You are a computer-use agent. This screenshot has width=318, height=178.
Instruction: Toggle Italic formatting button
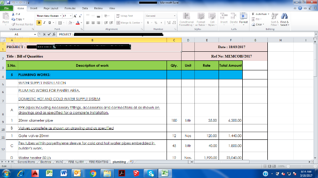click(44, 23)
